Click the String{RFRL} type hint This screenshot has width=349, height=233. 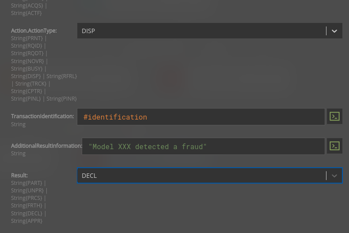click(x=62, y=76)
